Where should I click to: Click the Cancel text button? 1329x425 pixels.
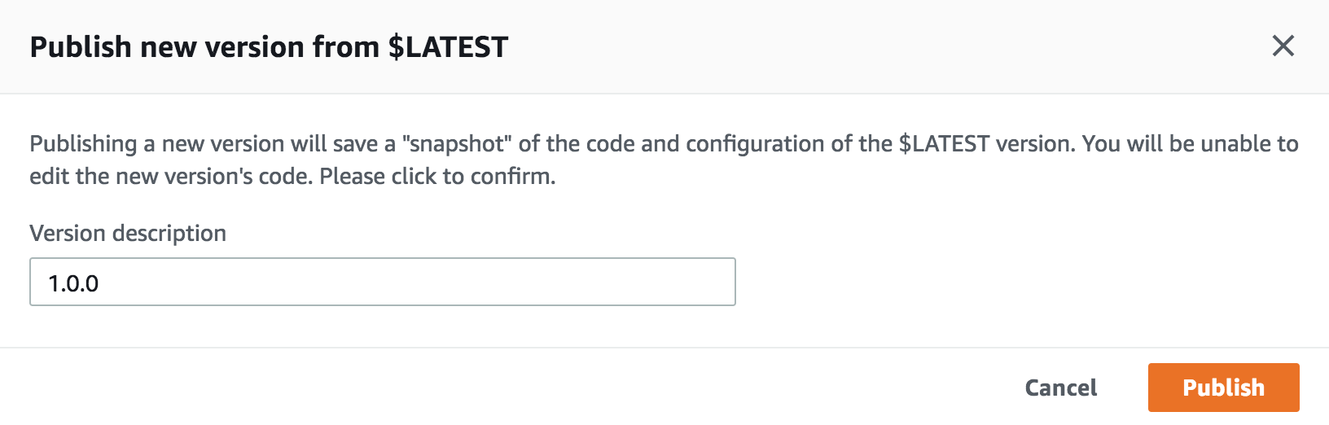(x=1060, y=388)
